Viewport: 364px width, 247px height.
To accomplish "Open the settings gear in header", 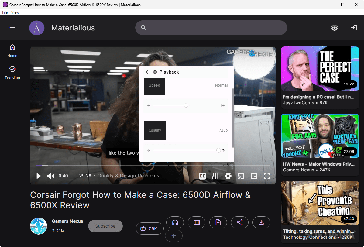I will point(334,28).
